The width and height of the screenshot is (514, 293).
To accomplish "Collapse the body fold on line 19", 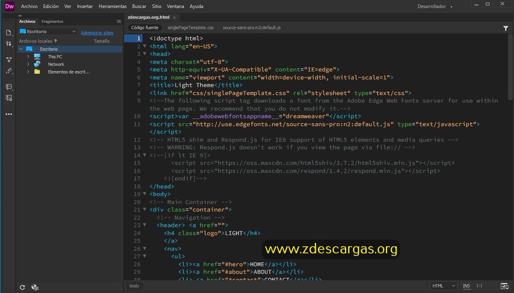I will pos(145,194).
